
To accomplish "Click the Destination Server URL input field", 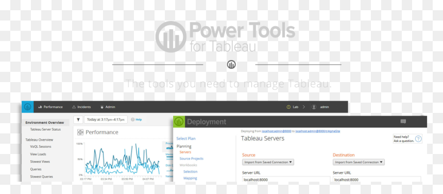I will [x=377, y=179].
